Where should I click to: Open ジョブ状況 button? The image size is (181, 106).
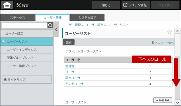tap(165, 5)
